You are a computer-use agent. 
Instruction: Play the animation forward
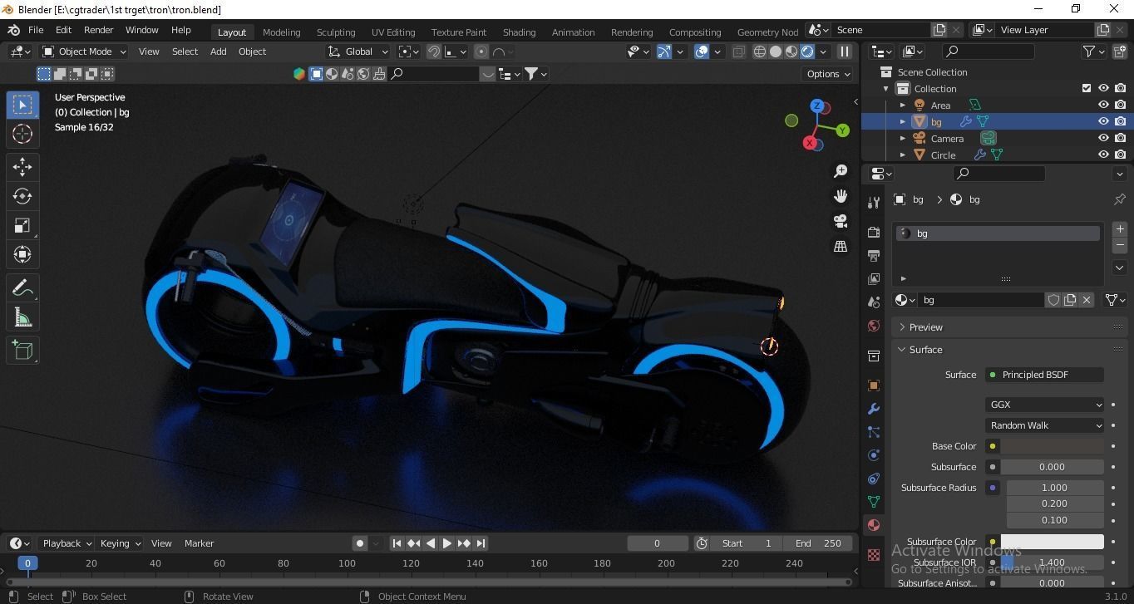click(x=446, y=543)
